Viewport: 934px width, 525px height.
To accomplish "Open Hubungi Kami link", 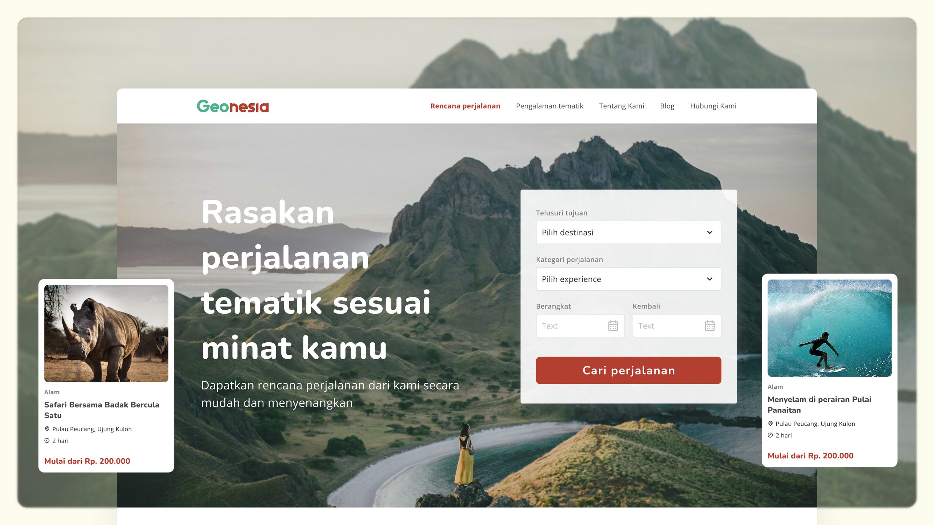I will pyautogui.click(x=713, y=106).
